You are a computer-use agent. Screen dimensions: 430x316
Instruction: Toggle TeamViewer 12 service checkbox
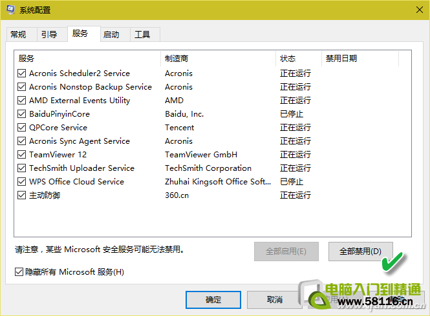22,155
